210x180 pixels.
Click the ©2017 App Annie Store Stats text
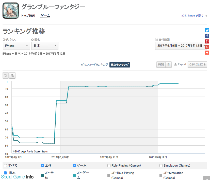pyautogui.click(x=30, y=151)
